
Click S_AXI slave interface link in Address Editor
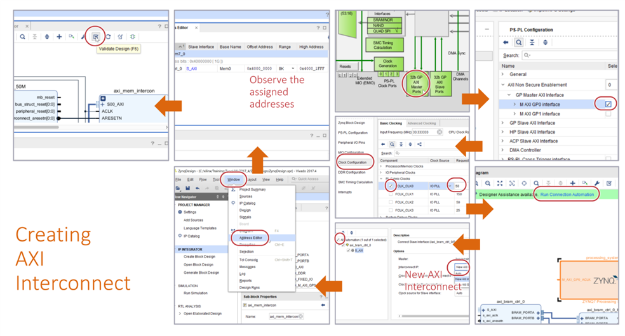coord(191,69)
